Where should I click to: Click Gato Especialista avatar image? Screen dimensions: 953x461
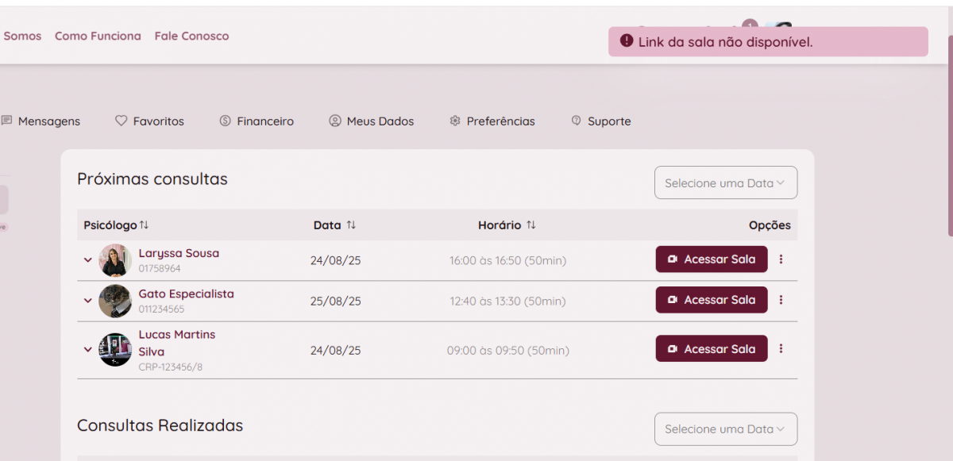click(x=115, y=301)
